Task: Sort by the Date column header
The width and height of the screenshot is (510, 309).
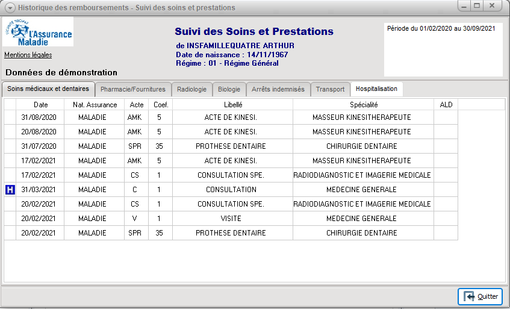Action: 40,105
